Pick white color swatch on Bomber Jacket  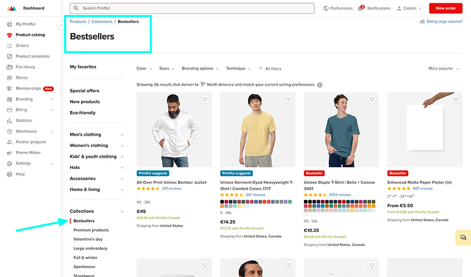point(138,196)
